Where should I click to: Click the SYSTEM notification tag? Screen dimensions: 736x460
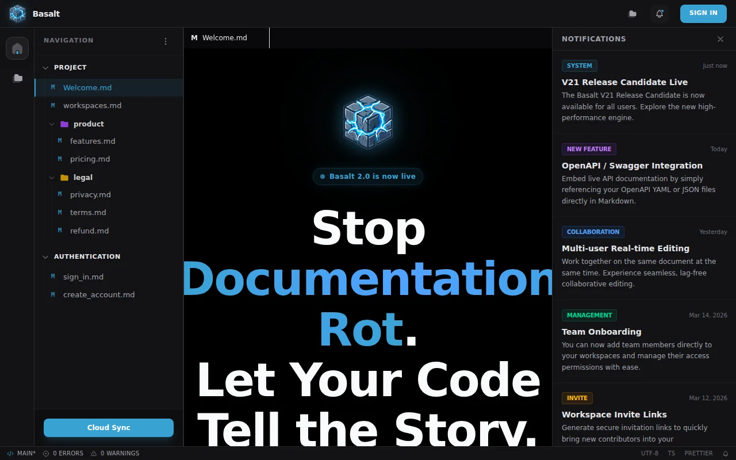(580, 66)
